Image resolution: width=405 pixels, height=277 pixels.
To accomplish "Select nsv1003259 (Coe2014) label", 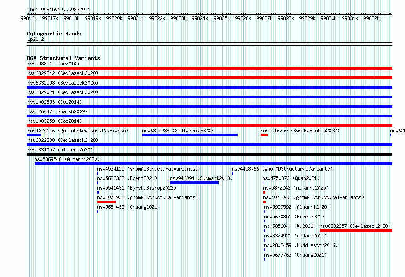I will (55, 121).
